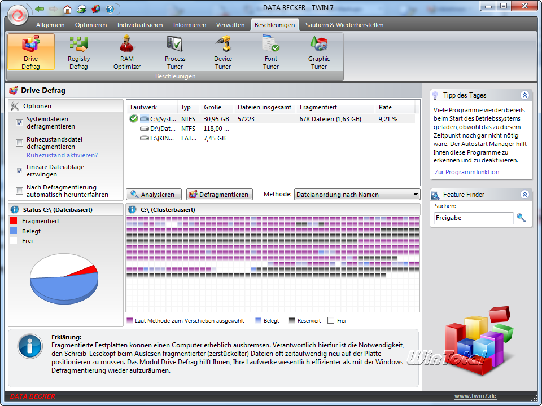Screen dimensions: 542x406
Task: Click the purple Verschieben legend swatch
Action: (130, 320)
